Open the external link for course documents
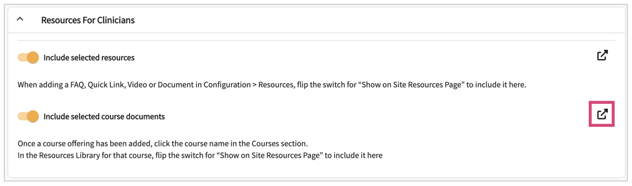Screen dimensions: 632x186 point(602,114)
